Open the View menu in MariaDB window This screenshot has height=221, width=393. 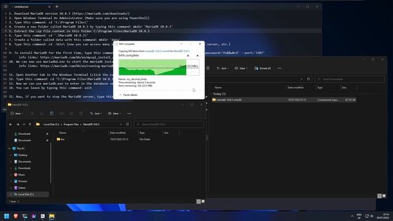[114, 114]
